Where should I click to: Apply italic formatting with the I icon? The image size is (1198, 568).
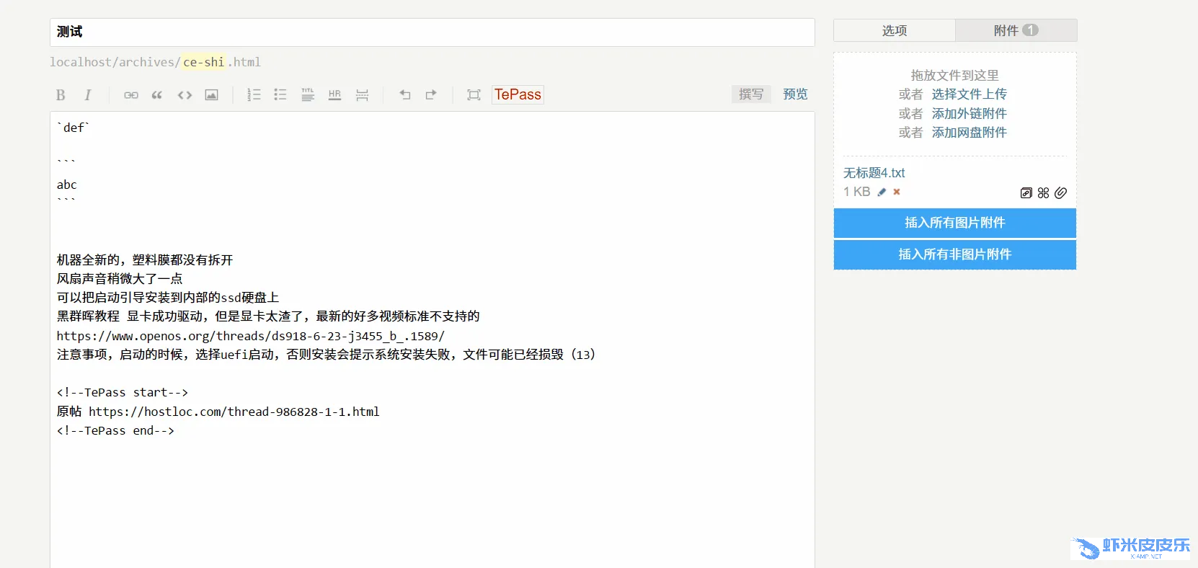click(87, 95)
